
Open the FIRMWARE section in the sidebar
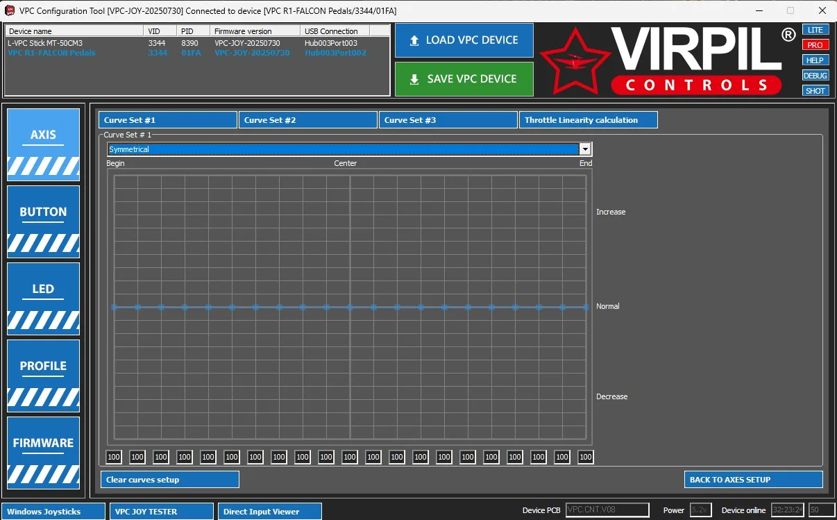click(x=43, y=453)
